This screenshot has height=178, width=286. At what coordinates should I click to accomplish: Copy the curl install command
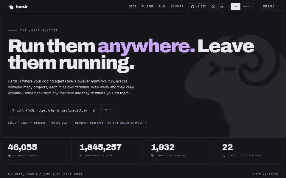pyautogui.click(x=108, y=110)
